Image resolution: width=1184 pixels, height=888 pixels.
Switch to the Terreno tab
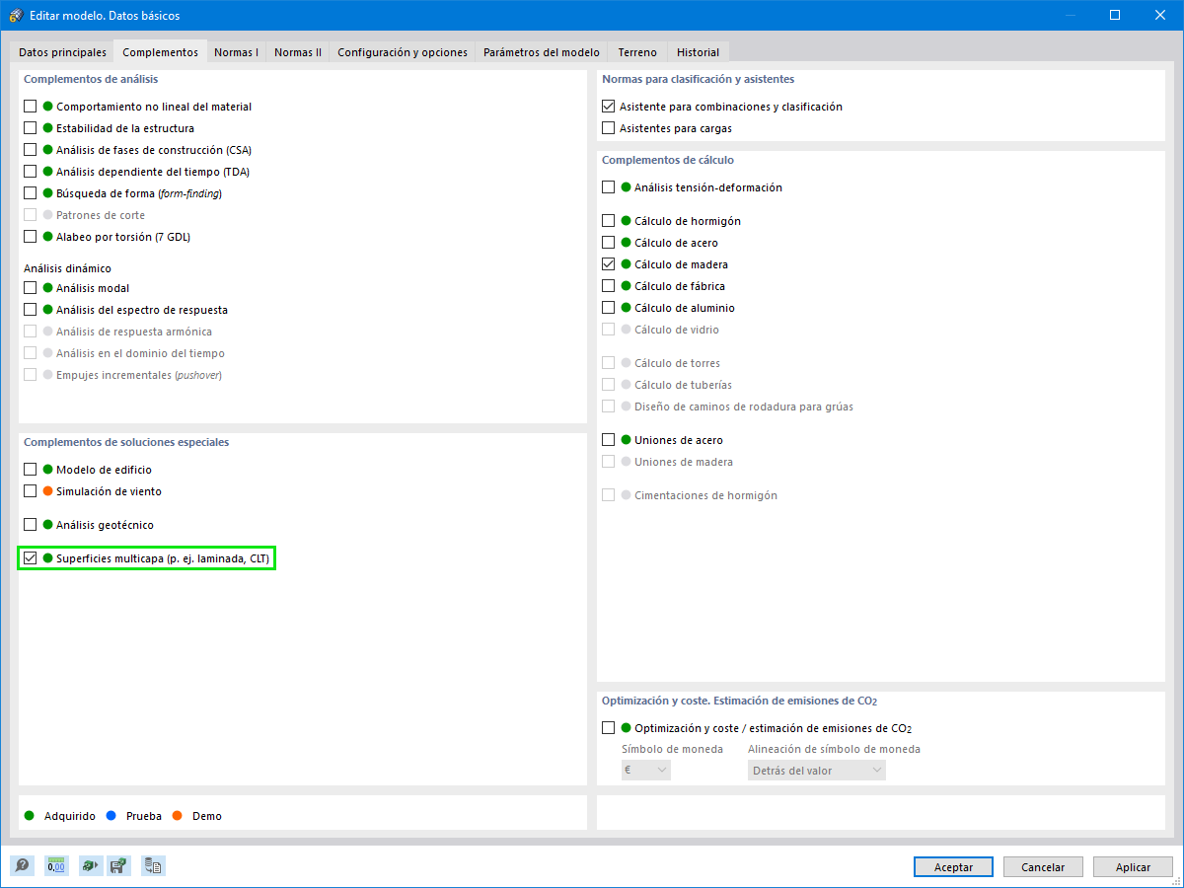637,52
